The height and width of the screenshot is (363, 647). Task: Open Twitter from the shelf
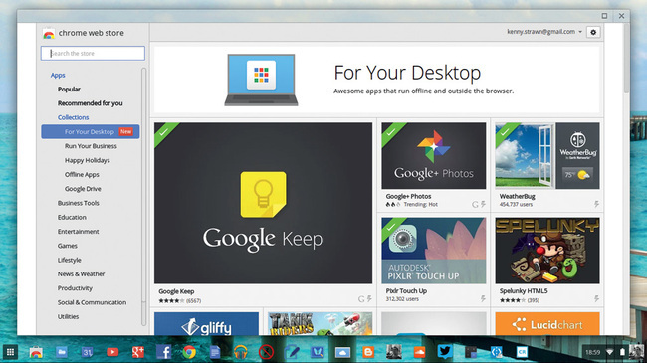445,352
